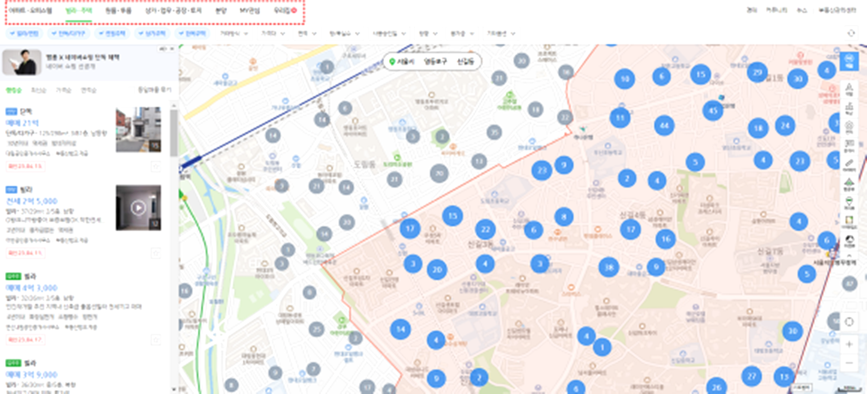This screenshot has height=394, width=867.
Task: Open the 뉴스 link in top right
Action: 802,10
